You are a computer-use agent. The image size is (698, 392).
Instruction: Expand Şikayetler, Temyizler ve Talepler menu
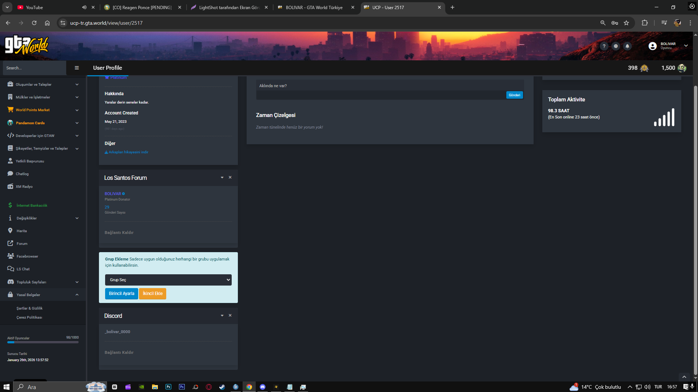pyautogui.click(x=43, y=148)
